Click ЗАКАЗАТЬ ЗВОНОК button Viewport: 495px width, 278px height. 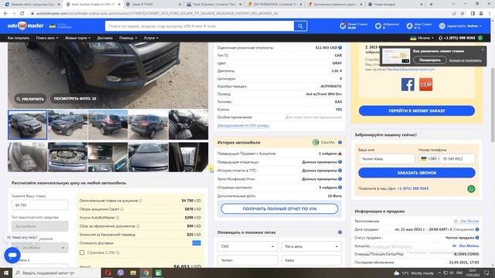coord(417,173)
